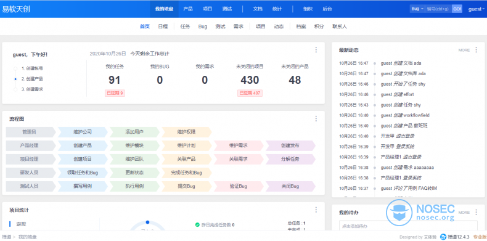Click the 创建发布 flow step
The height and width of the screenshot is (241, 487).
coord(290,145)
